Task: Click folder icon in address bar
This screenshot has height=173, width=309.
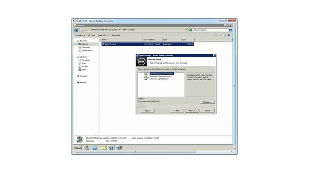Action: point(87,30)
